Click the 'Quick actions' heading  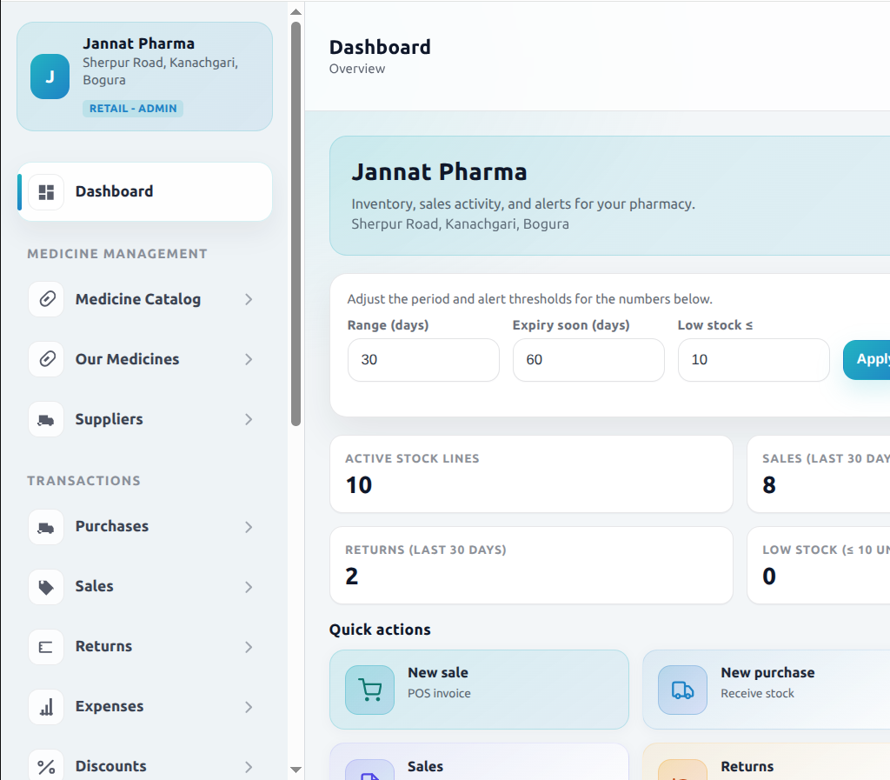[x=380, y=630]
